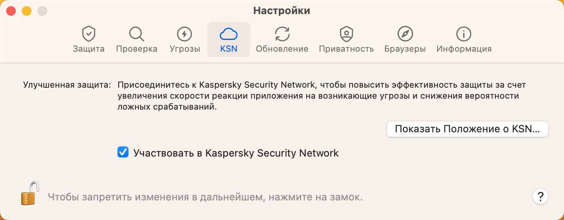Select the 'Обновление' tab label
The image size is (564, 220).
click(282, 49)
